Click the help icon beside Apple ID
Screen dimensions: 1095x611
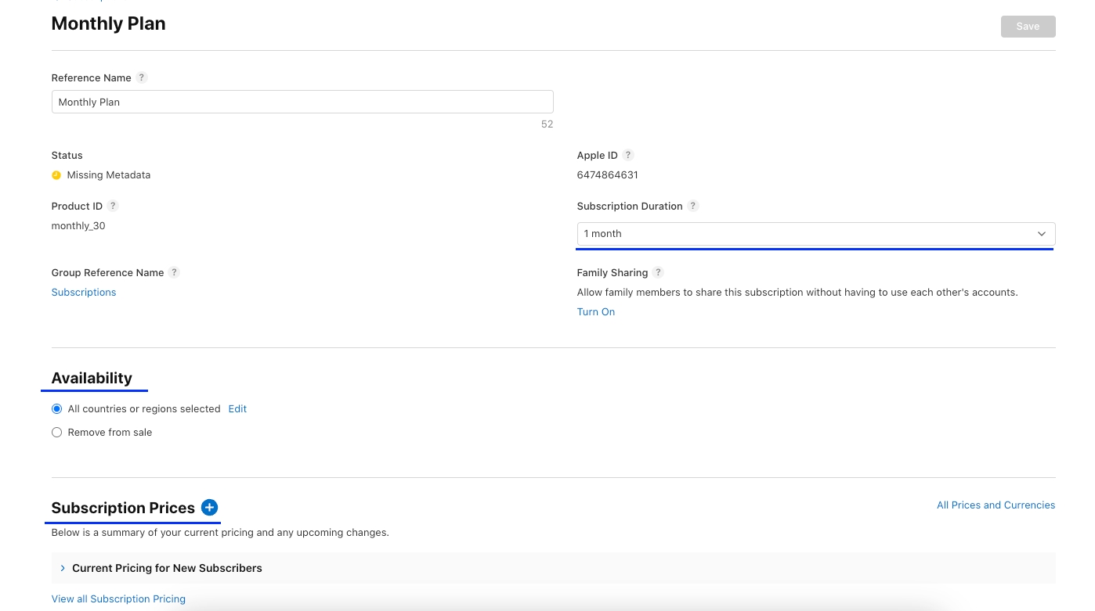point(628,155)
